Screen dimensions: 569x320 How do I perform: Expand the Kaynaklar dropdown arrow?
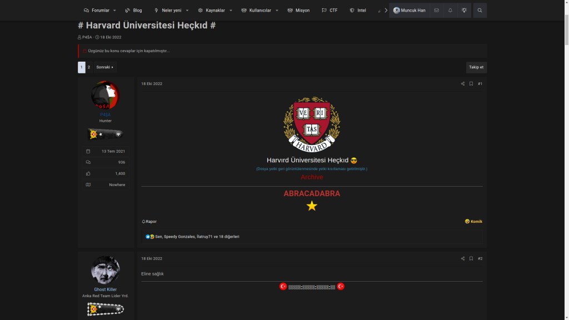click(x=230, y=10)
